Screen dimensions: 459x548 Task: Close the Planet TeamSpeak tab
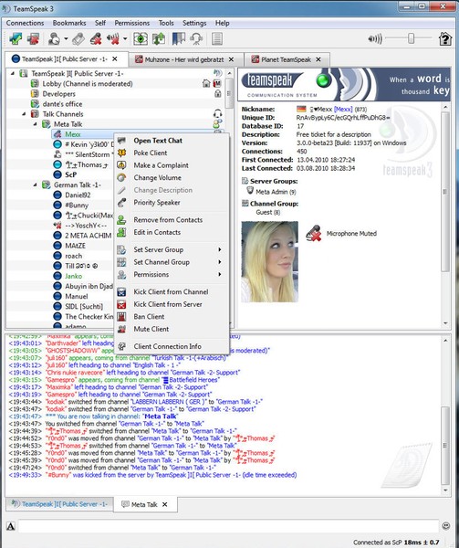click(318, 59)
